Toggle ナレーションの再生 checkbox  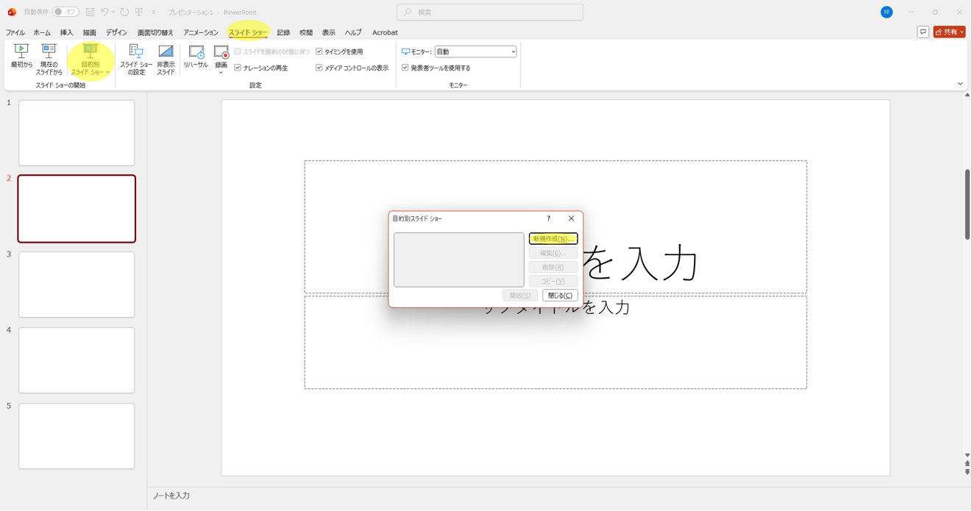(x=238, y=68)
